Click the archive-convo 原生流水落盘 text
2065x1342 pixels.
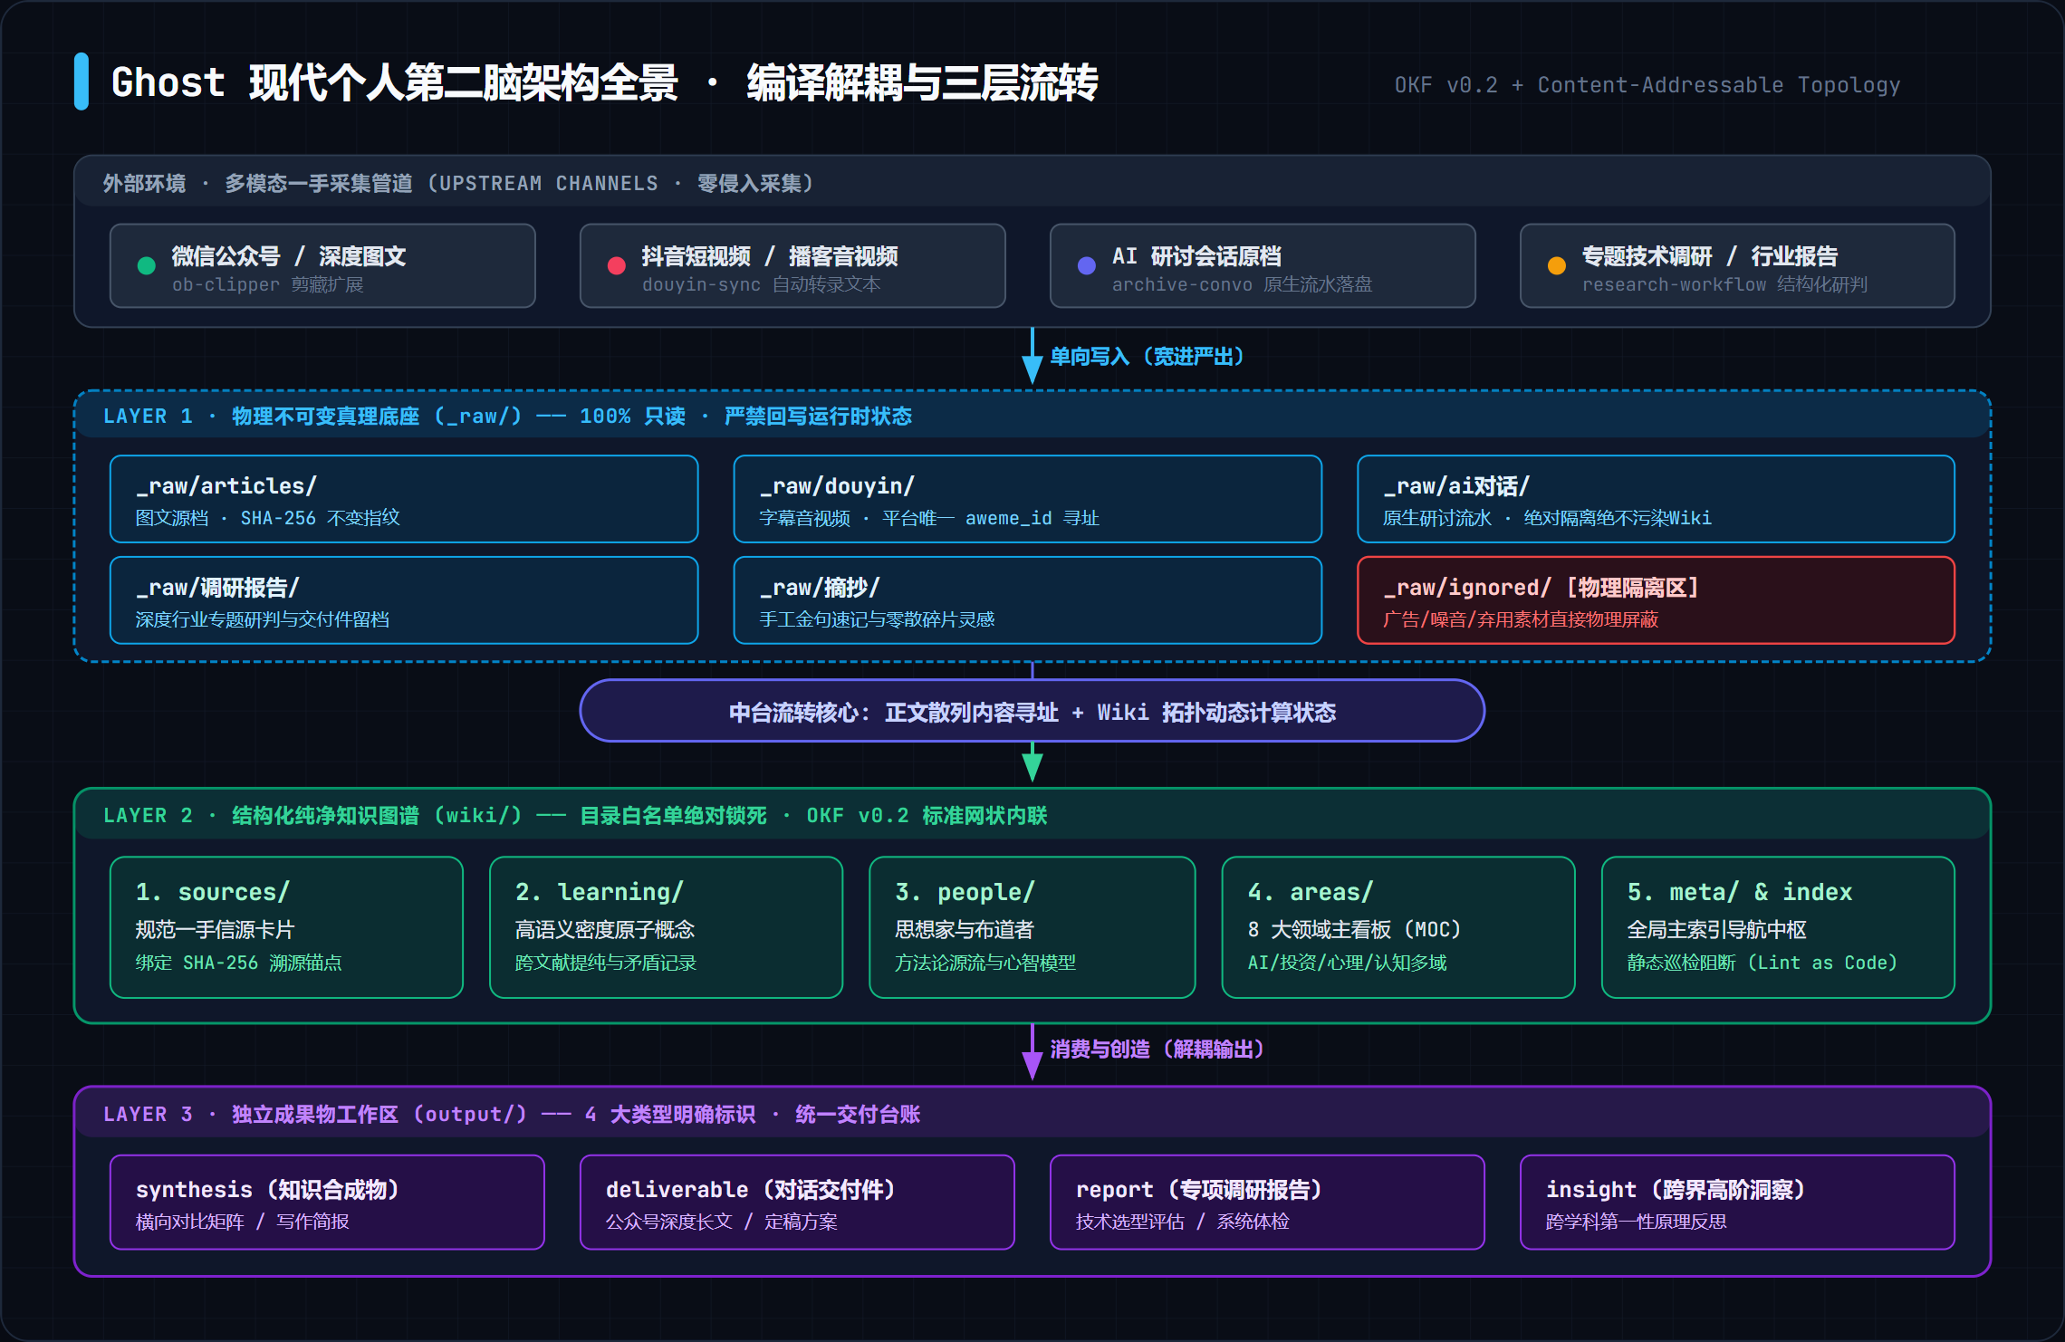[x=1243, y=285]
